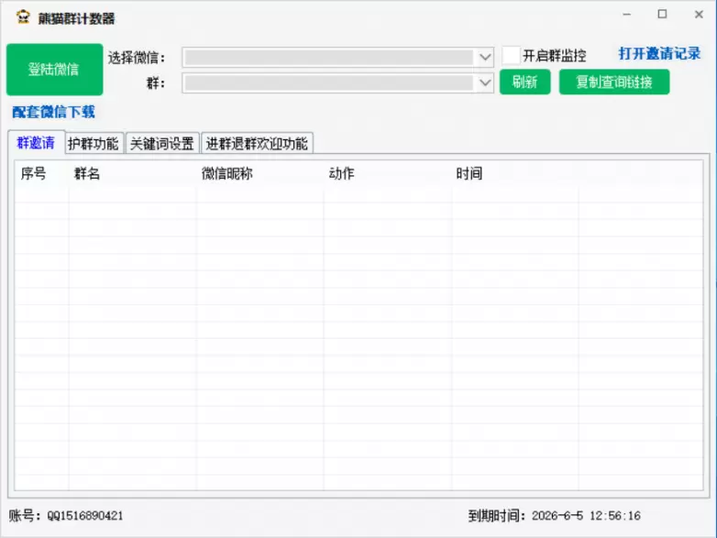Screen dimensions: 717x538
Task: Click the 刷新 refresh button
Action: [x=524, y=82]
